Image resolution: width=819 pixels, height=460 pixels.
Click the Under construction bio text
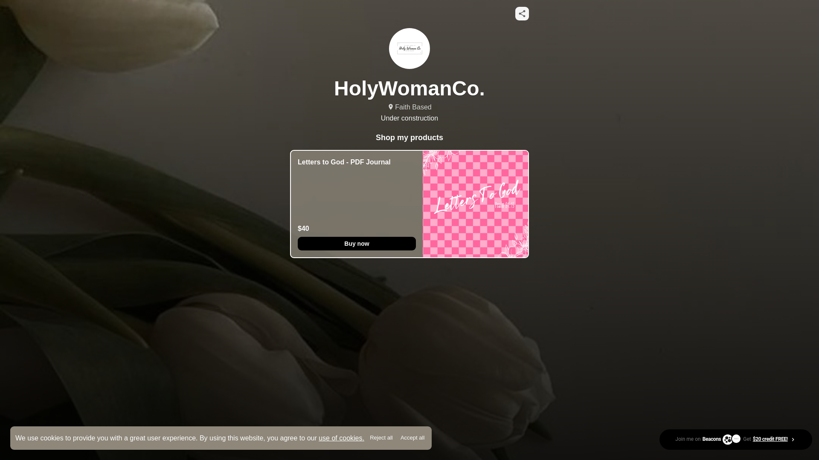point(409,118)
